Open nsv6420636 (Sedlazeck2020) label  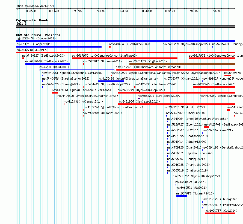click(155, 84)
